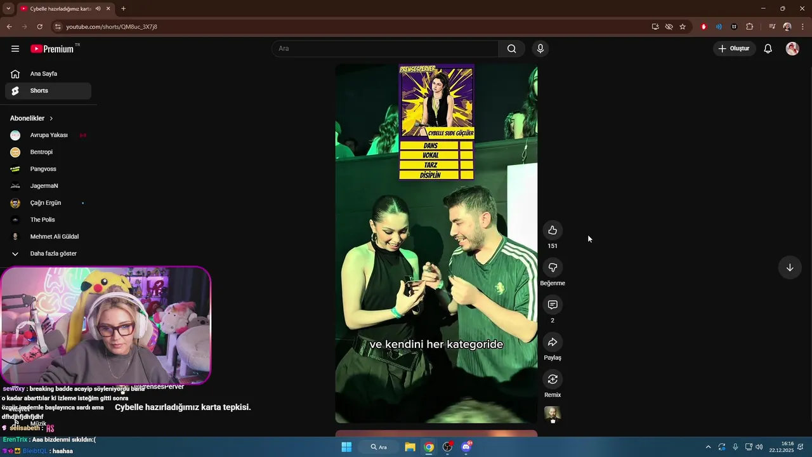Open the Chrome profile avatar
Screen dimensions: 812x457
787,27
